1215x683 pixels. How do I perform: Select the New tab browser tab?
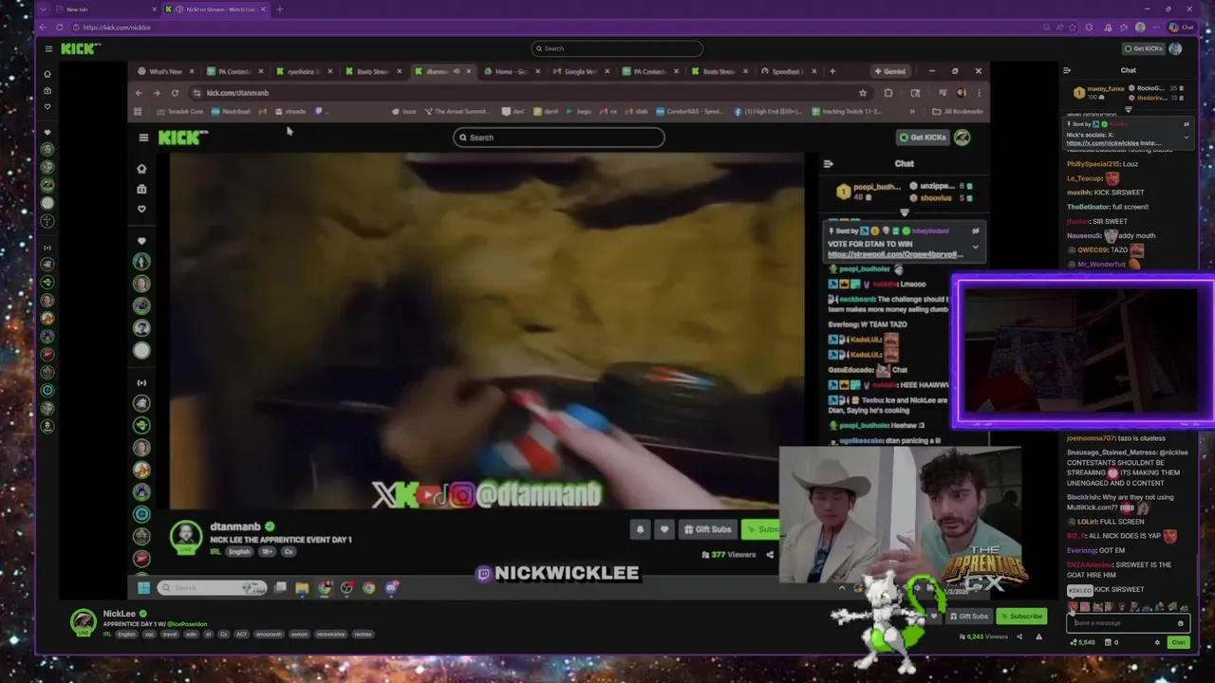(104, 9)
